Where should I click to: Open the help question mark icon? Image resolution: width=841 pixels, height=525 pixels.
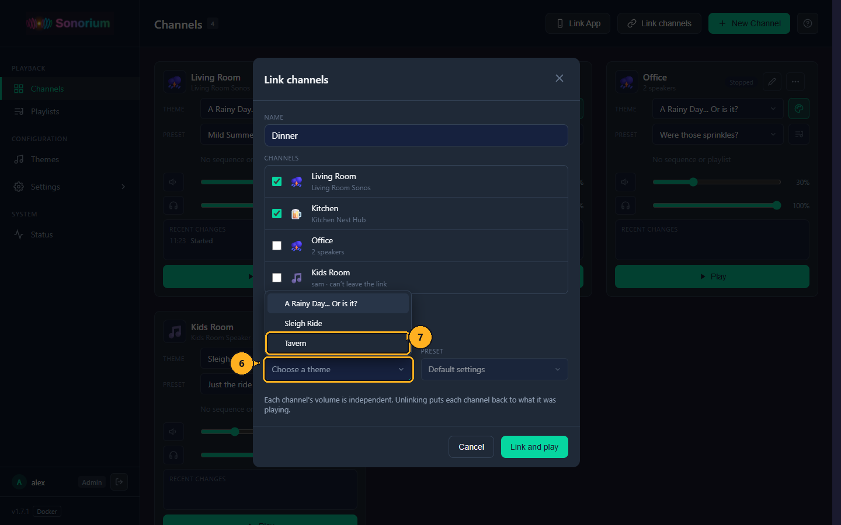tap(808, 23)
